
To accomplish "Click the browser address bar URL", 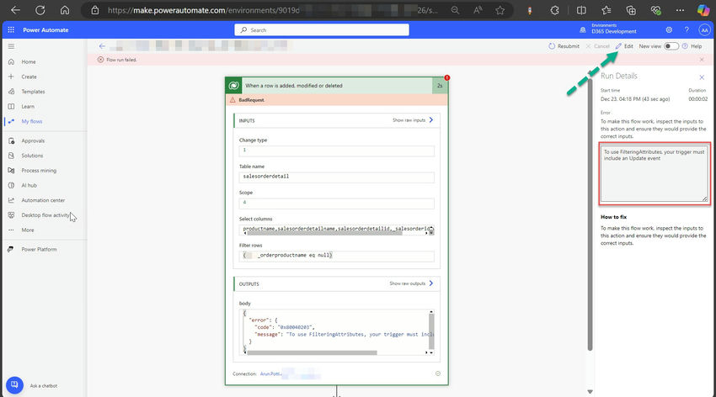I will click(272, 10).
